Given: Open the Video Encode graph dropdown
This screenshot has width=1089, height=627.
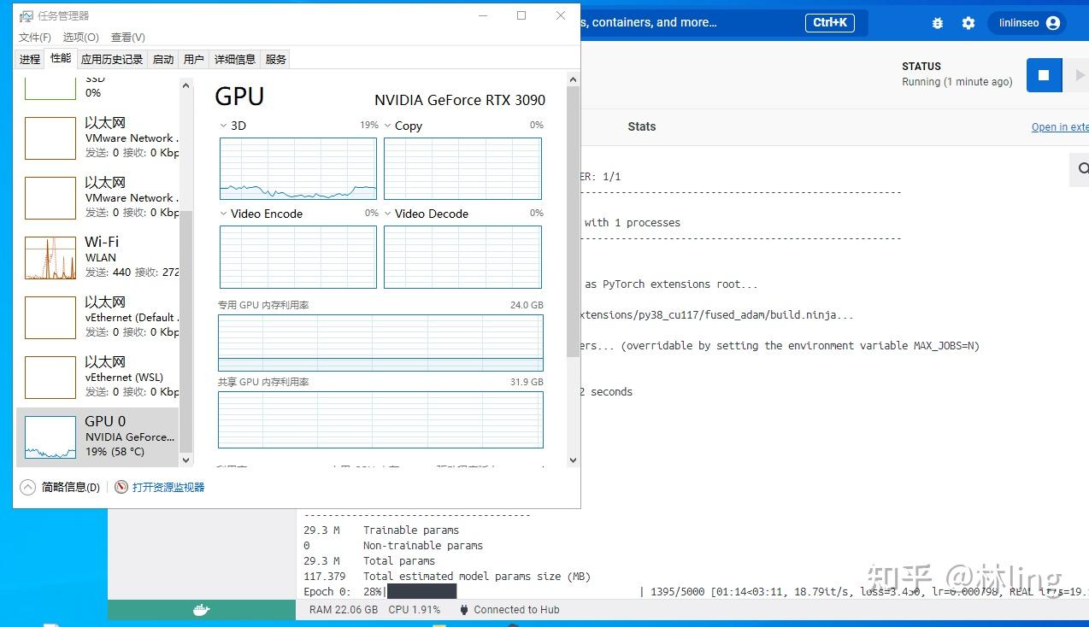Looking at the screenshot, I should 224,214.
